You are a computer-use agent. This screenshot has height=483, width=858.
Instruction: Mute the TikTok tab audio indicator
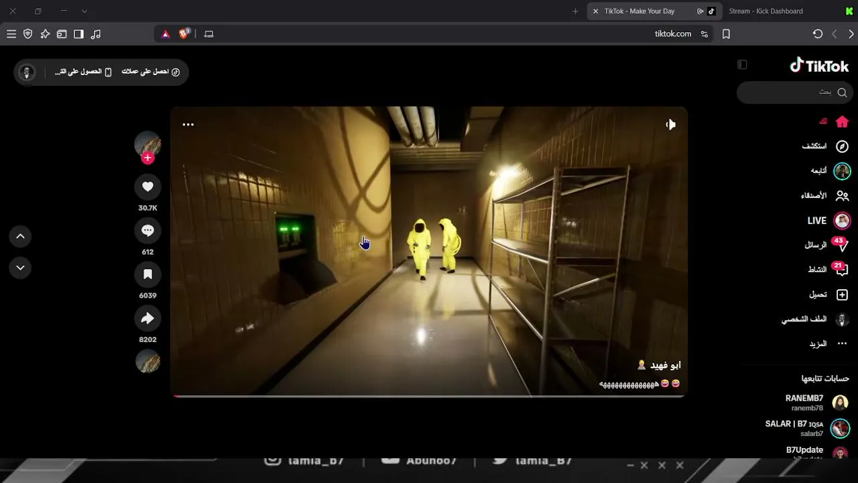tap(700, 11)
